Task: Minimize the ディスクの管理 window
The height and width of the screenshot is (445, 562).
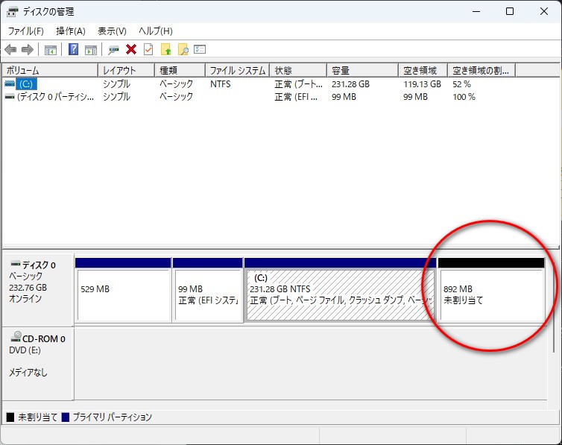Action: (x=476, y=11)
